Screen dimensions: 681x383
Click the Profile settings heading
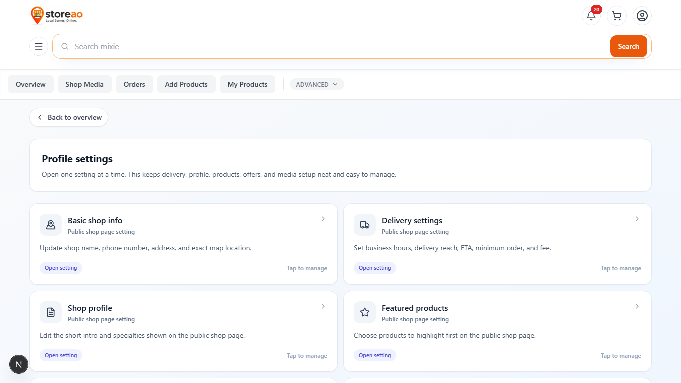click(x=77, y=159)
